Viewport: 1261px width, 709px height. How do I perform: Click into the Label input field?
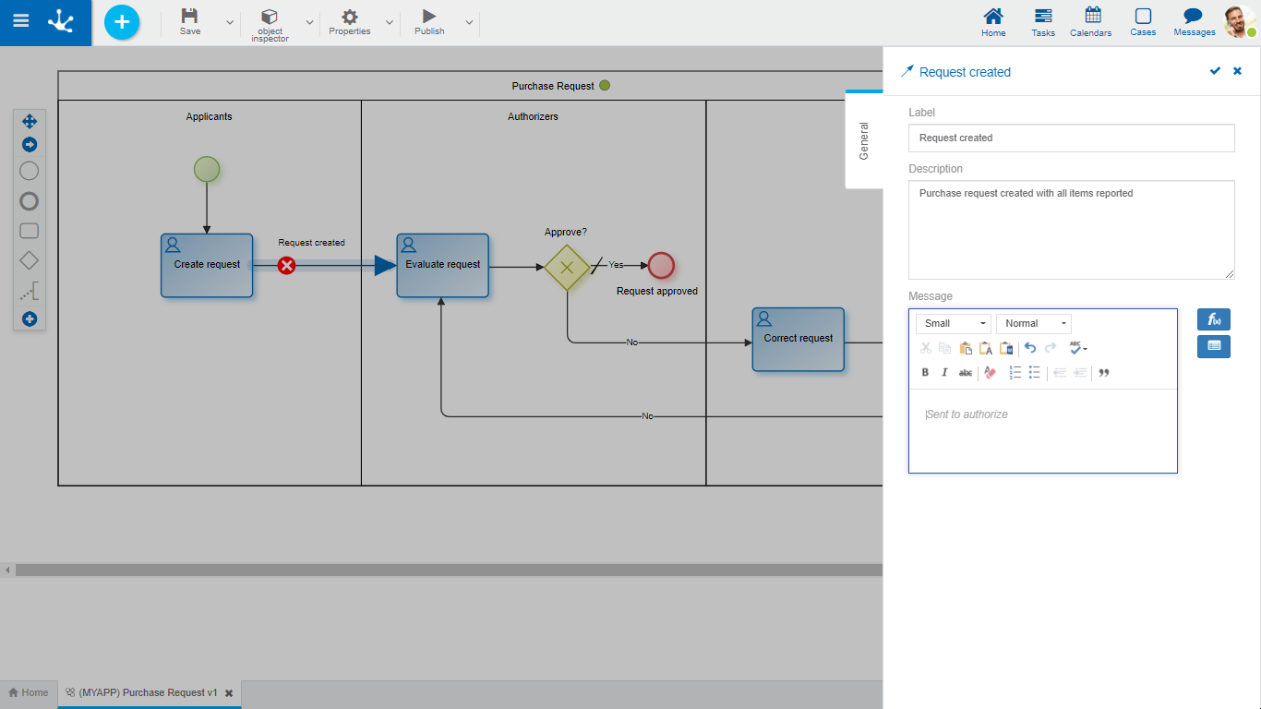(1071, 138)
